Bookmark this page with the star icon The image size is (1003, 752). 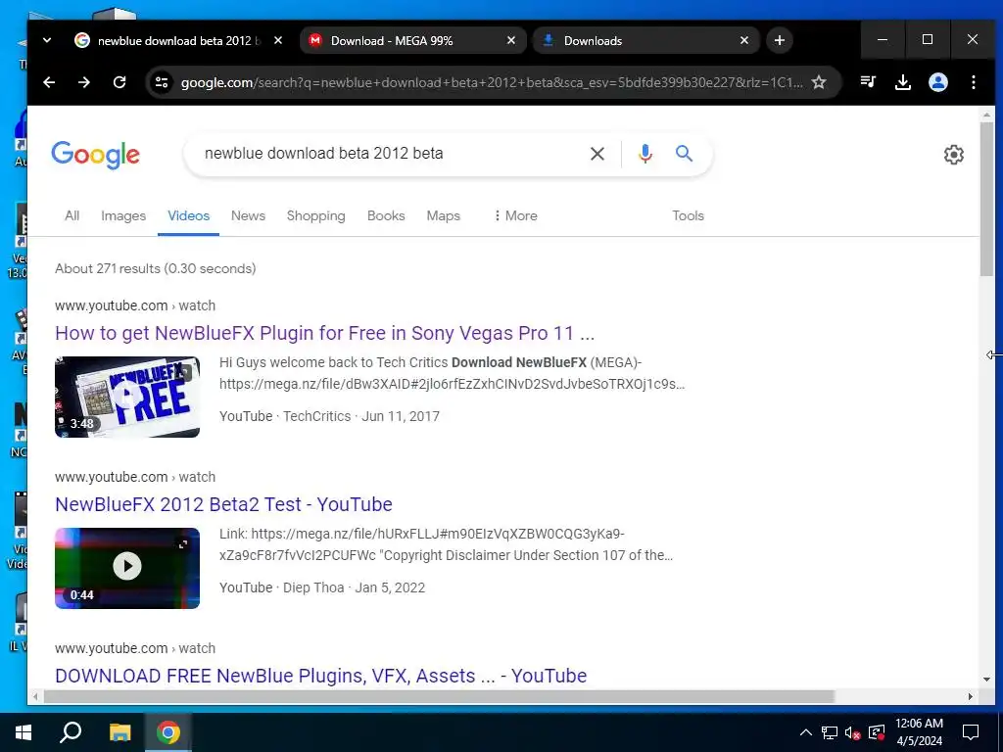click(x=819, y=82)
